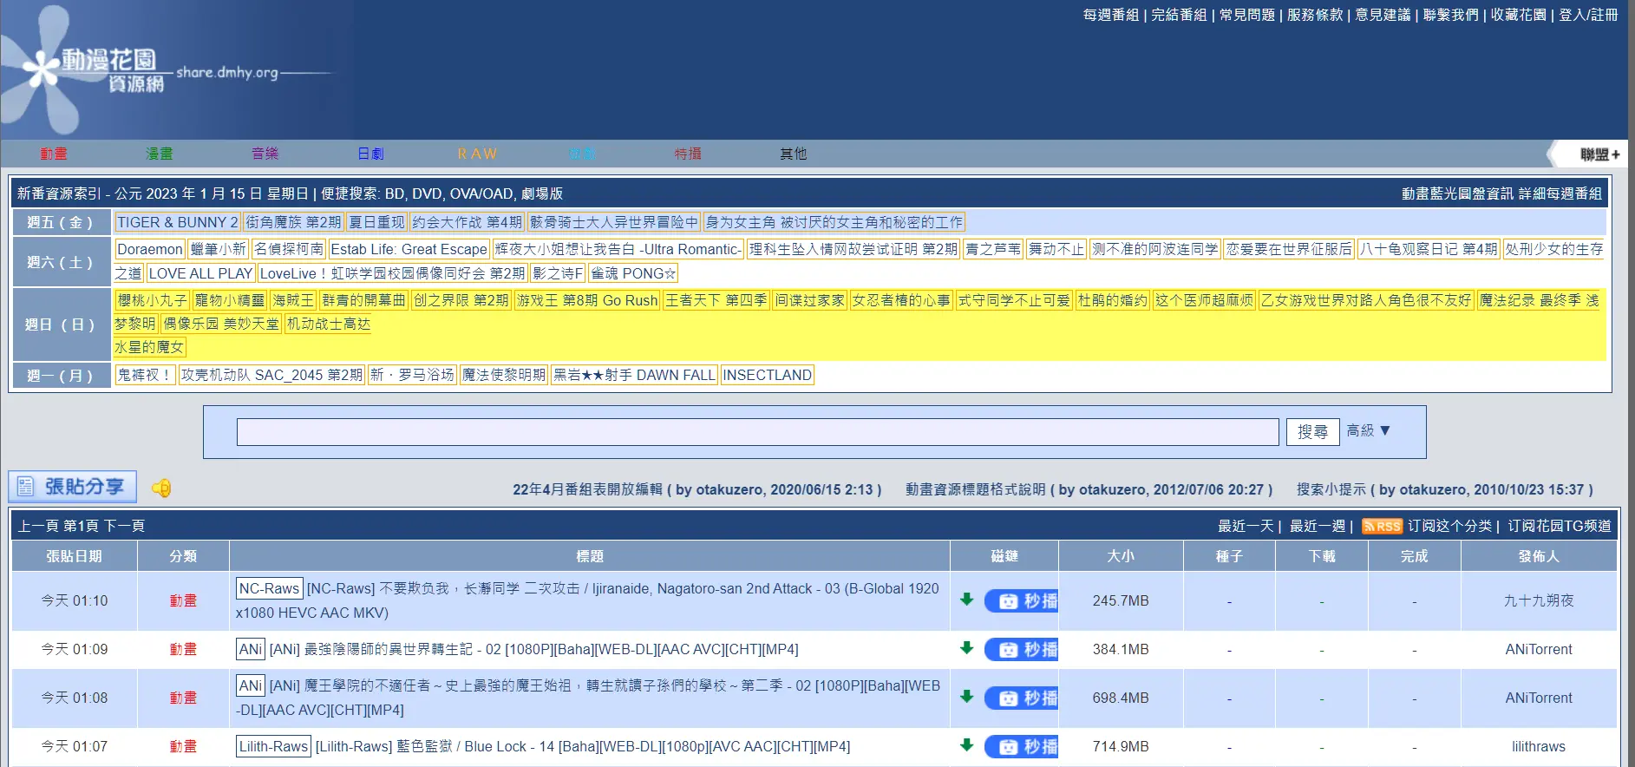Screen dimensions: 1635x767
Task: Select Doraemon in Saturday list
Action: click(150, 249)
